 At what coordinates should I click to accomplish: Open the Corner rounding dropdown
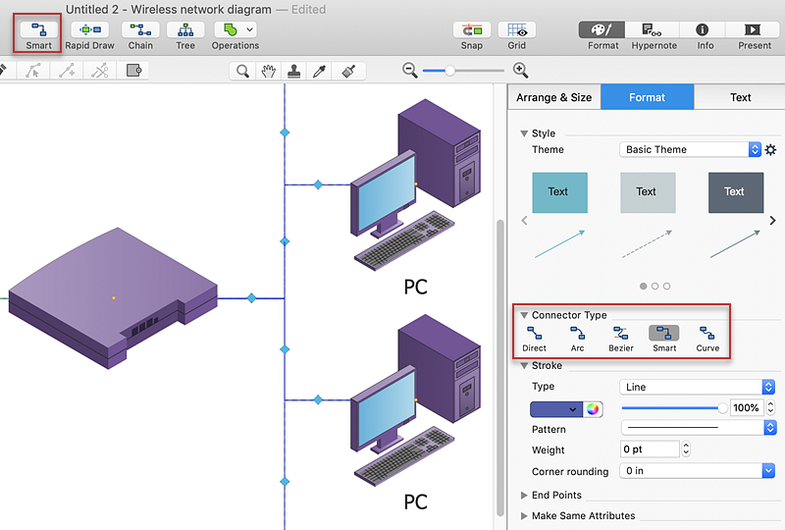tap(698, 471)
